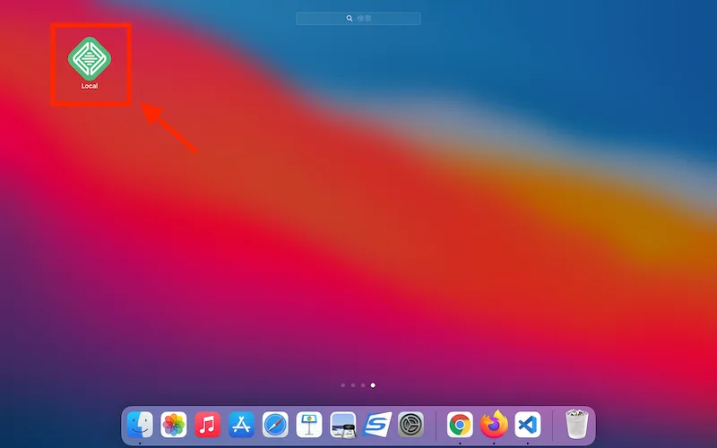Open the App Store from Dock
Screen dimensions: 717x448
tap(241, 425)
